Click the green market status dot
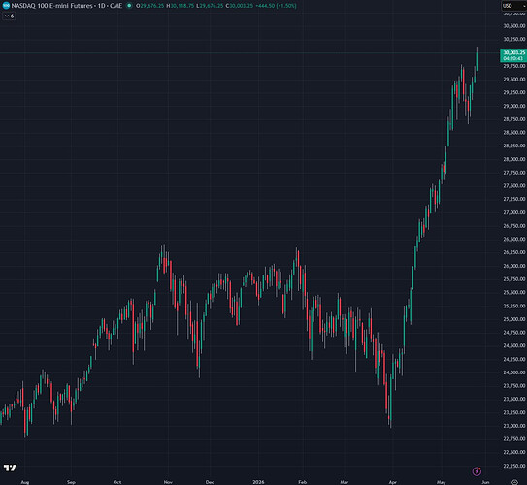The image size is (527, 485). click(129, 6)
